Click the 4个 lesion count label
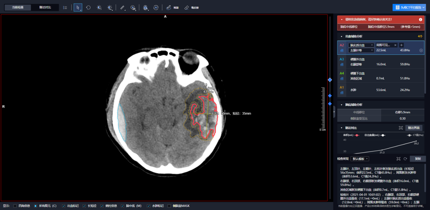Screen dimensions: 430x210 [420, 36]
